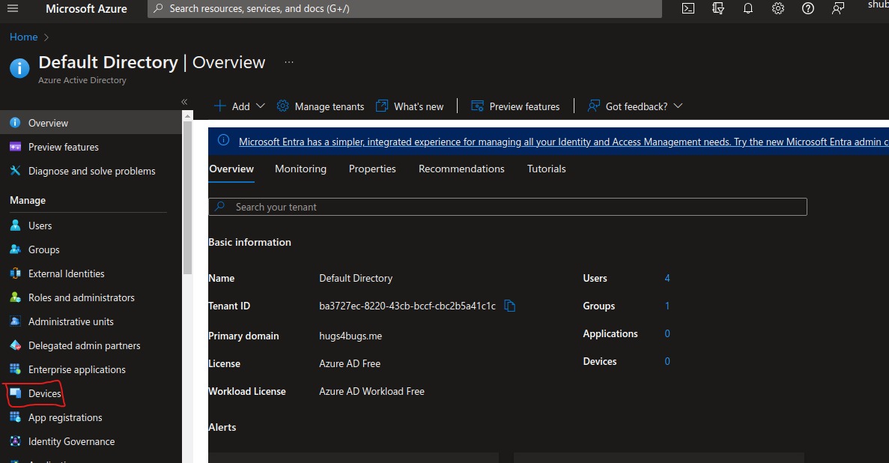
Task: Click the Delegated admin partners icon
Action: click(15, 345)
